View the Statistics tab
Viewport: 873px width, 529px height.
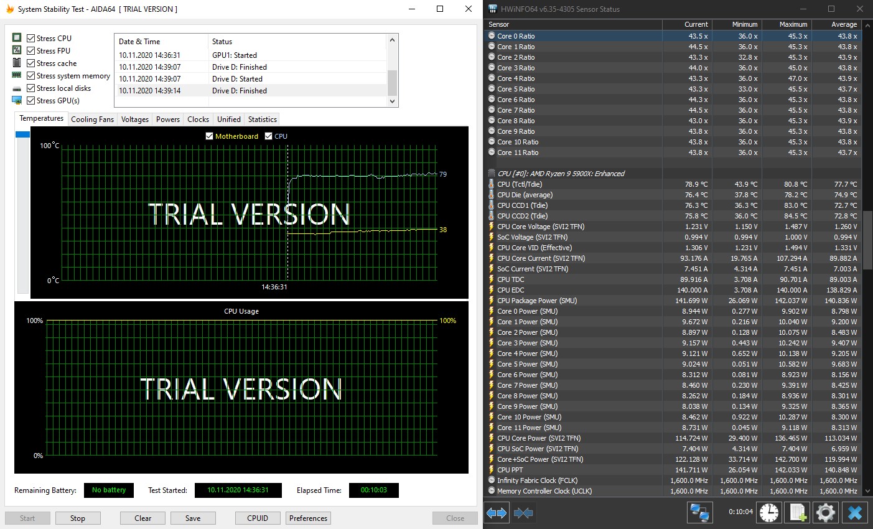pyautogui.click(x=263, y=119)
